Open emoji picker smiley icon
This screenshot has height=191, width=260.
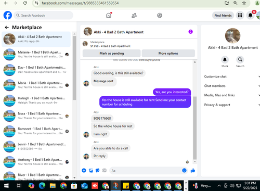(184, 171)
